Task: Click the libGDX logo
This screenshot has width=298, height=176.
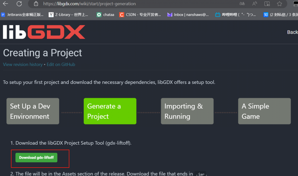Action: 44,32
